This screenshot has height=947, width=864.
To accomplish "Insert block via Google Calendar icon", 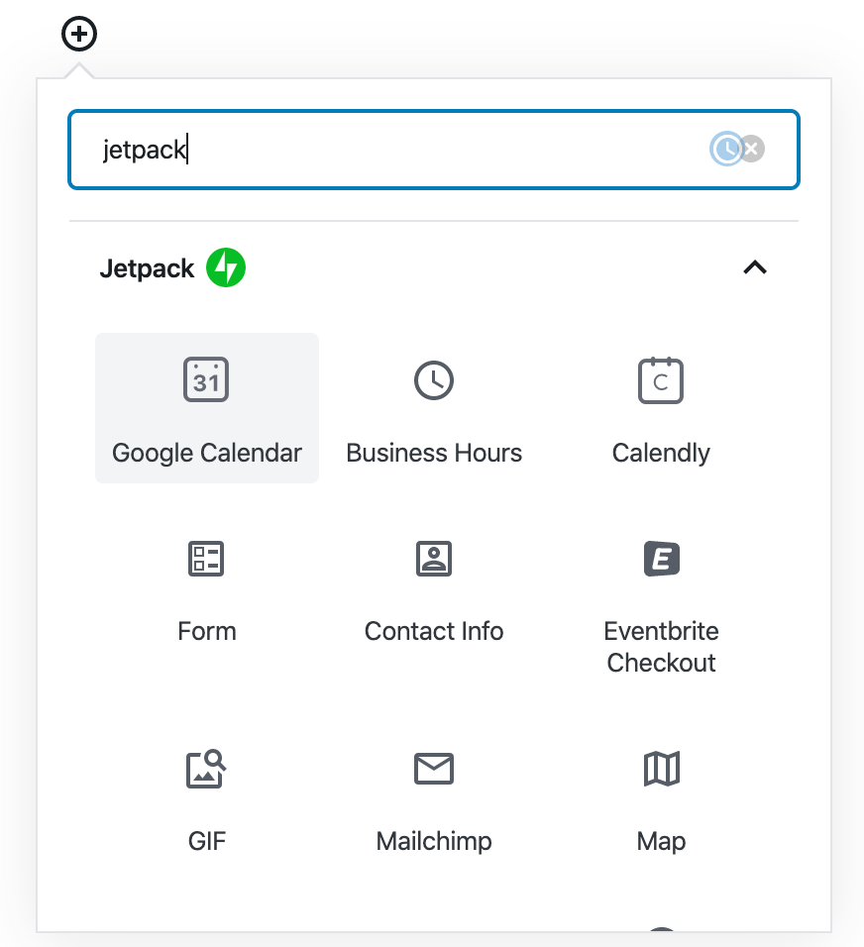I will pyautogui.click(x=206, y=379).
